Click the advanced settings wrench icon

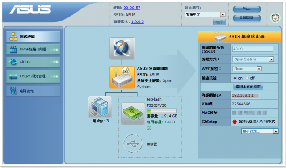click(x=13, y=91)
